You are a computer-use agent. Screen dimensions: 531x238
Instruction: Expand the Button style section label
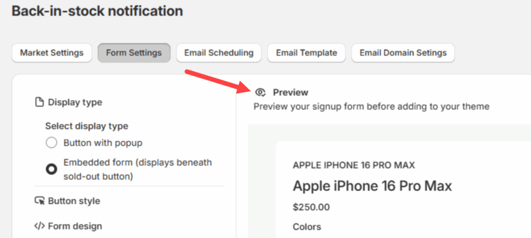74,201
